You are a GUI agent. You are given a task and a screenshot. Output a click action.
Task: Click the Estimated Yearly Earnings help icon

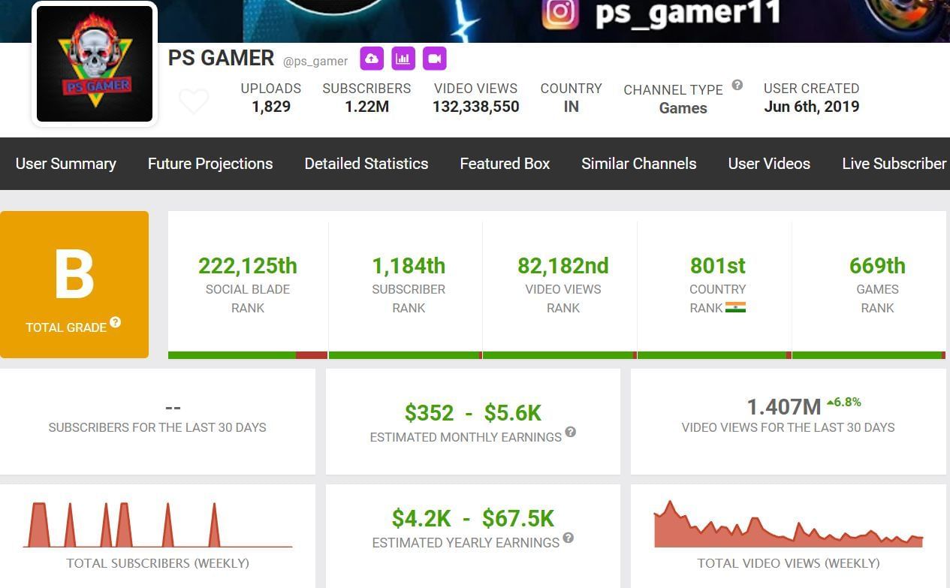(x=568, y=538)
